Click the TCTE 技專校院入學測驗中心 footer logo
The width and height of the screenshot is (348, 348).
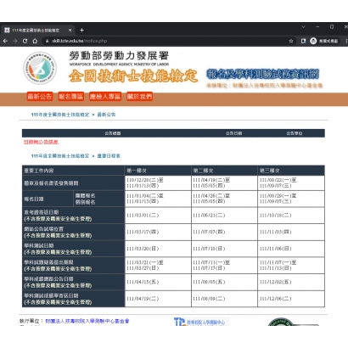(201, 322)
